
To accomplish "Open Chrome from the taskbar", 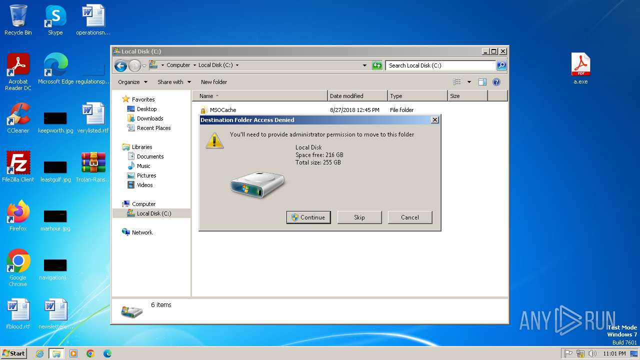I will (x=90, y=353).
